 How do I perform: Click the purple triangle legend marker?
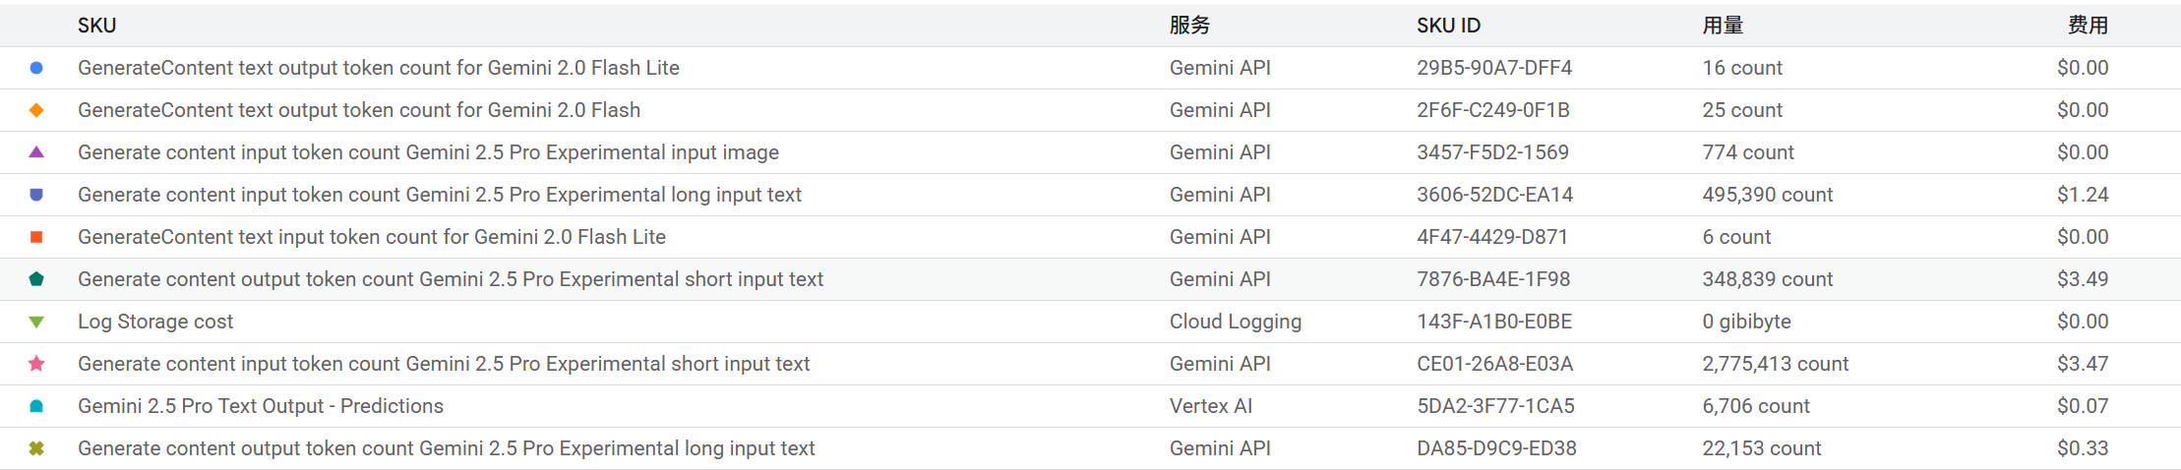(36, 152)
